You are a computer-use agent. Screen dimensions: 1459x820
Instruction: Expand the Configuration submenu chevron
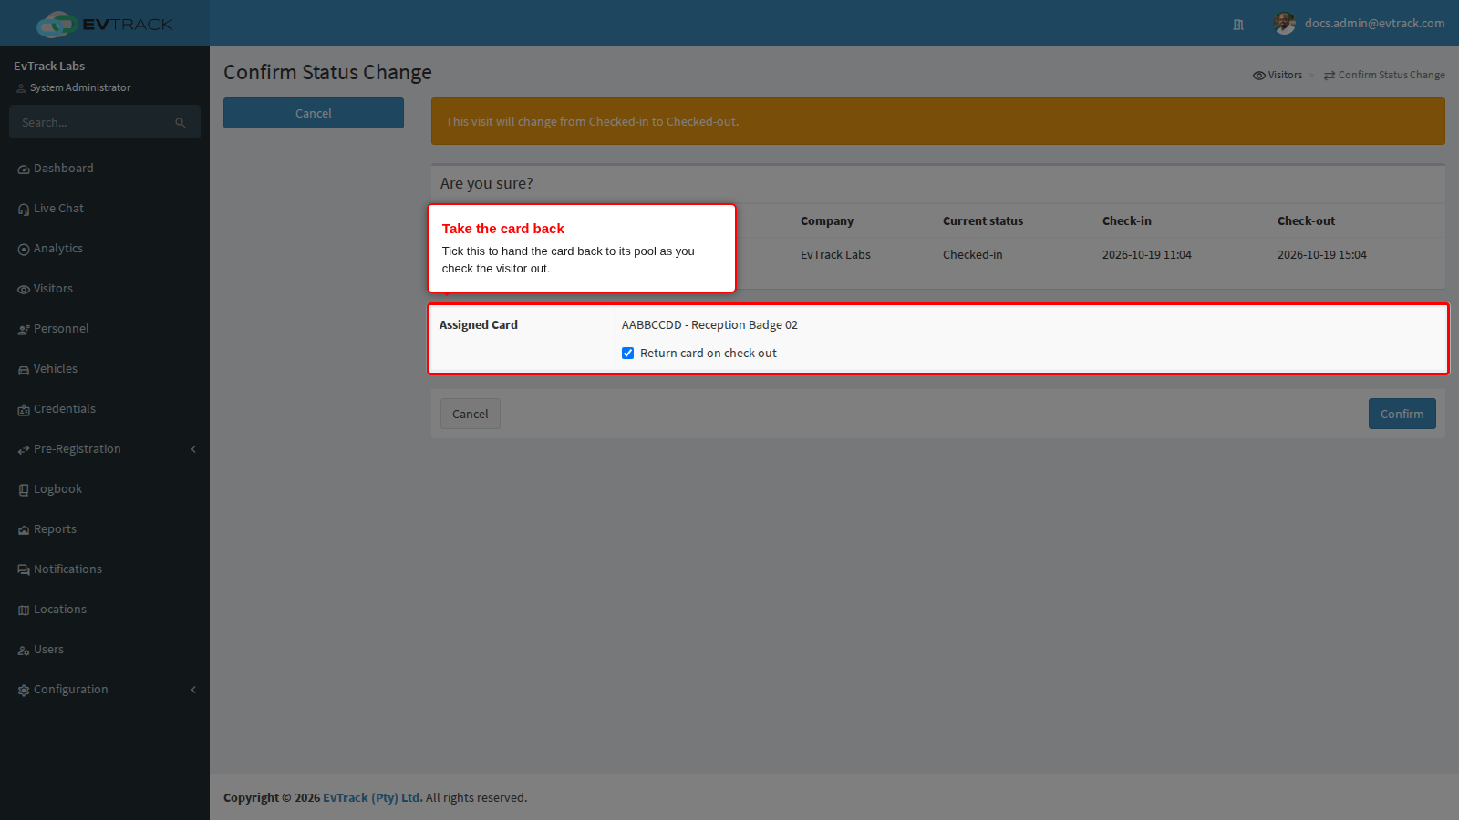(x=193, y=690)
